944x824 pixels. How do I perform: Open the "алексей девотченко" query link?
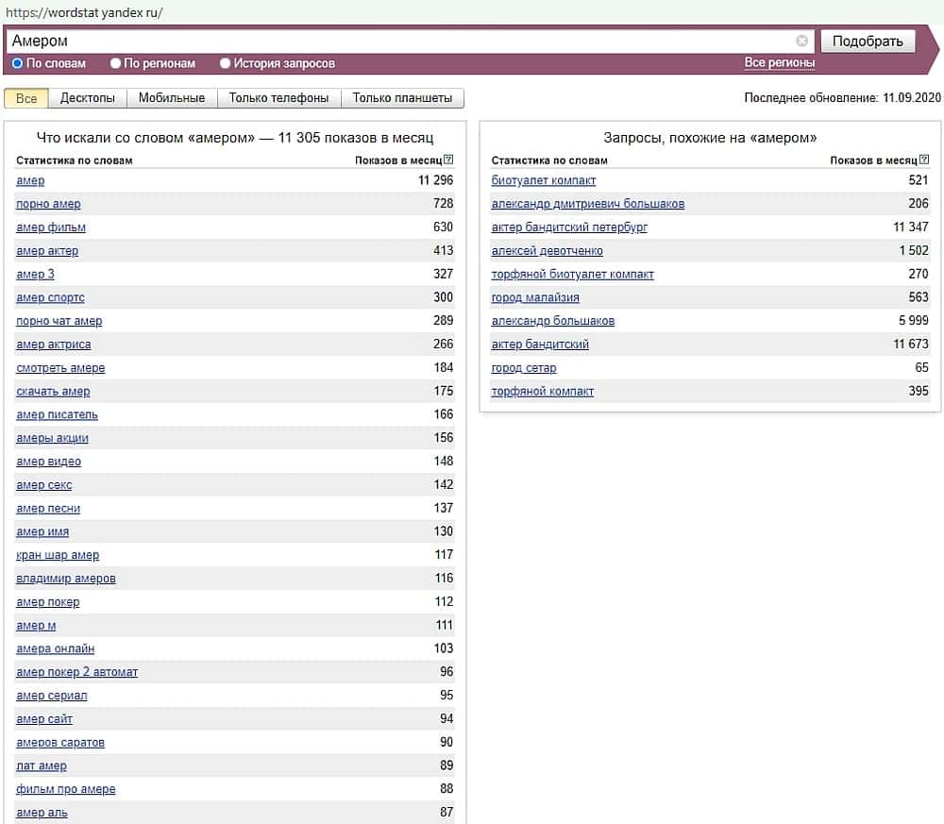tap(547, 251)
